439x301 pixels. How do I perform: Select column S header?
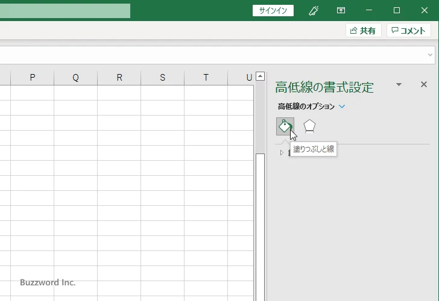coord(162,78)
